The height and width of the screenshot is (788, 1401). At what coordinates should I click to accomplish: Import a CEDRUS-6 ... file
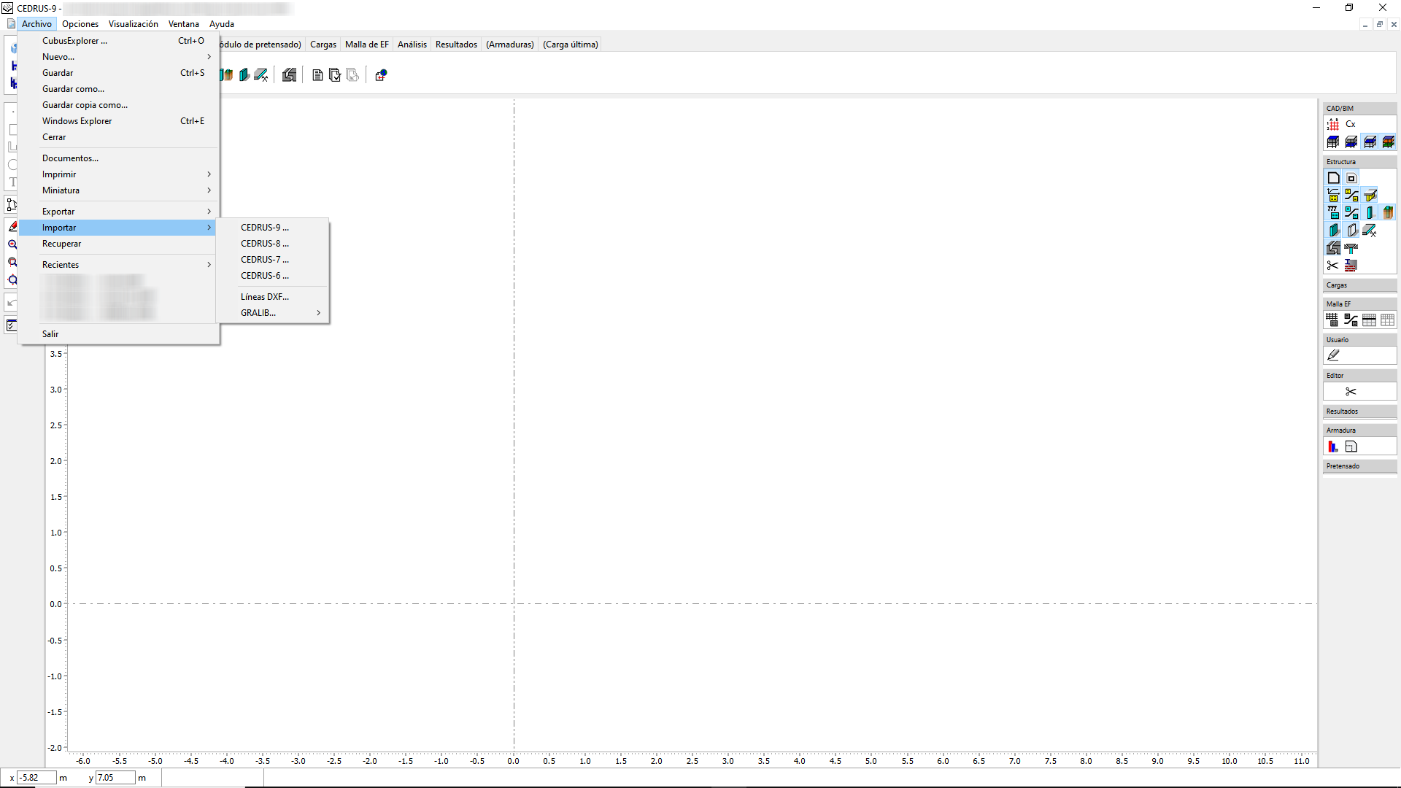click(x=273, y=276)
